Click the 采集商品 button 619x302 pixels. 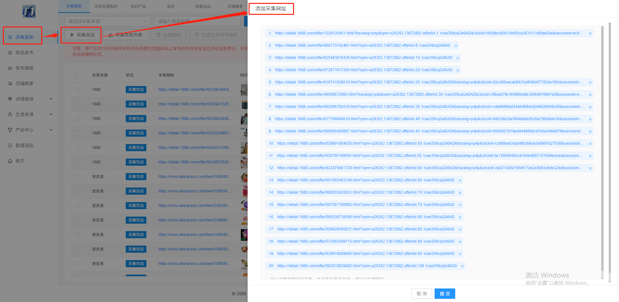coord(82,35)
